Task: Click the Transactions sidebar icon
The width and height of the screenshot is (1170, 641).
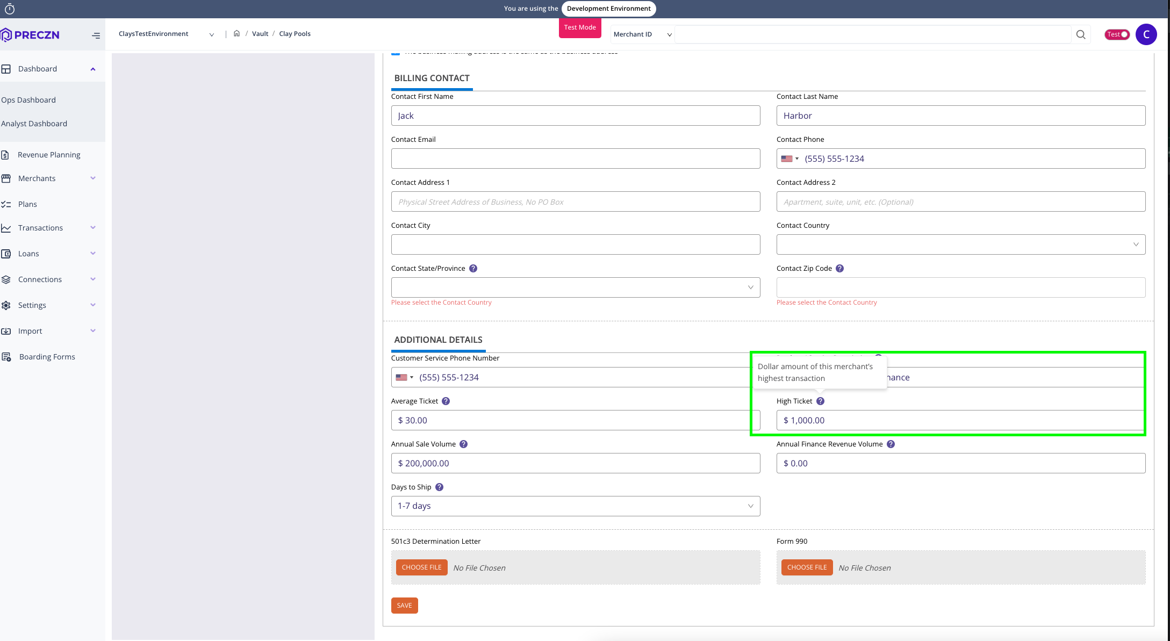Action: click(x=7, y=228)
